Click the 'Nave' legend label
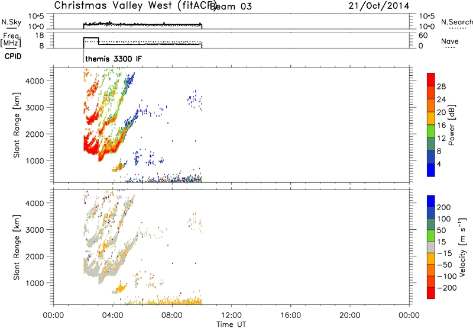This screenshot has width=473, height=328. coord(450,41)
